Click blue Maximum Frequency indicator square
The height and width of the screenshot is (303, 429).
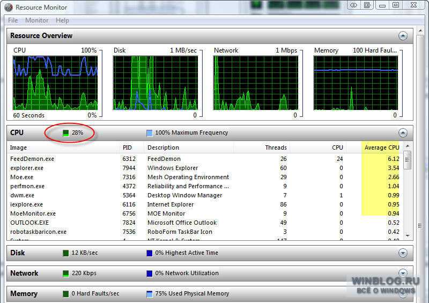(150, 133)
